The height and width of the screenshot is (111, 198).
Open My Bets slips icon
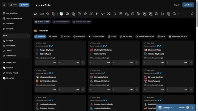54,14
